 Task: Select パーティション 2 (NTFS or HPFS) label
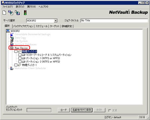coord(43,62)
